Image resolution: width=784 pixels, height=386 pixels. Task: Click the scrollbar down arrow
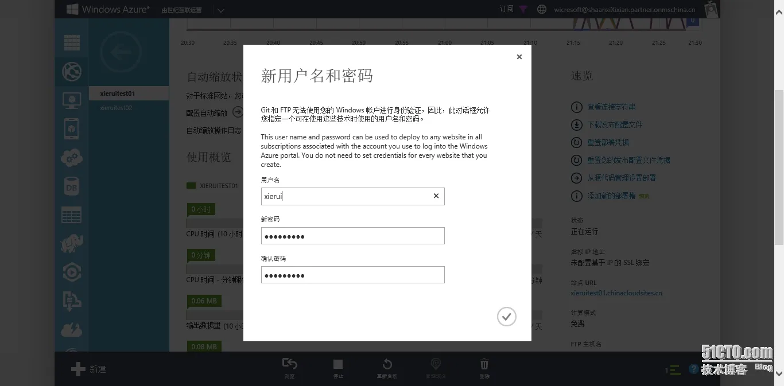point(779,374)
